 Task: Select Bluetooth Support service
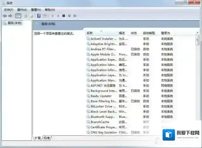pos(130,117)
